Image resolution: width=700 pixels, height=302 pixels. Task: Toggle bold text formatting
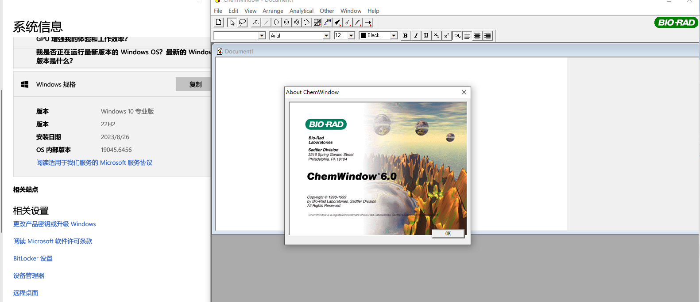pyautogui.click(x=405, y=36)
